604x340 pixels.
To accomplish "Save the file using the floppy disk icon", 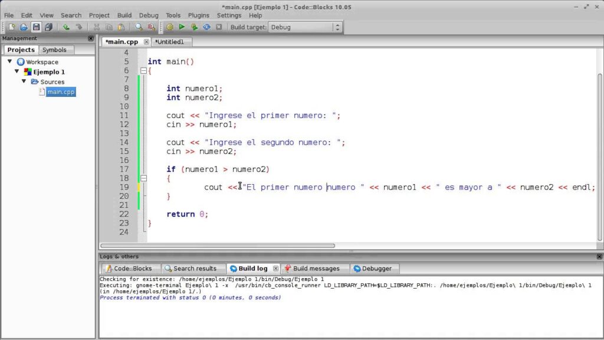I will click(36, 27).
